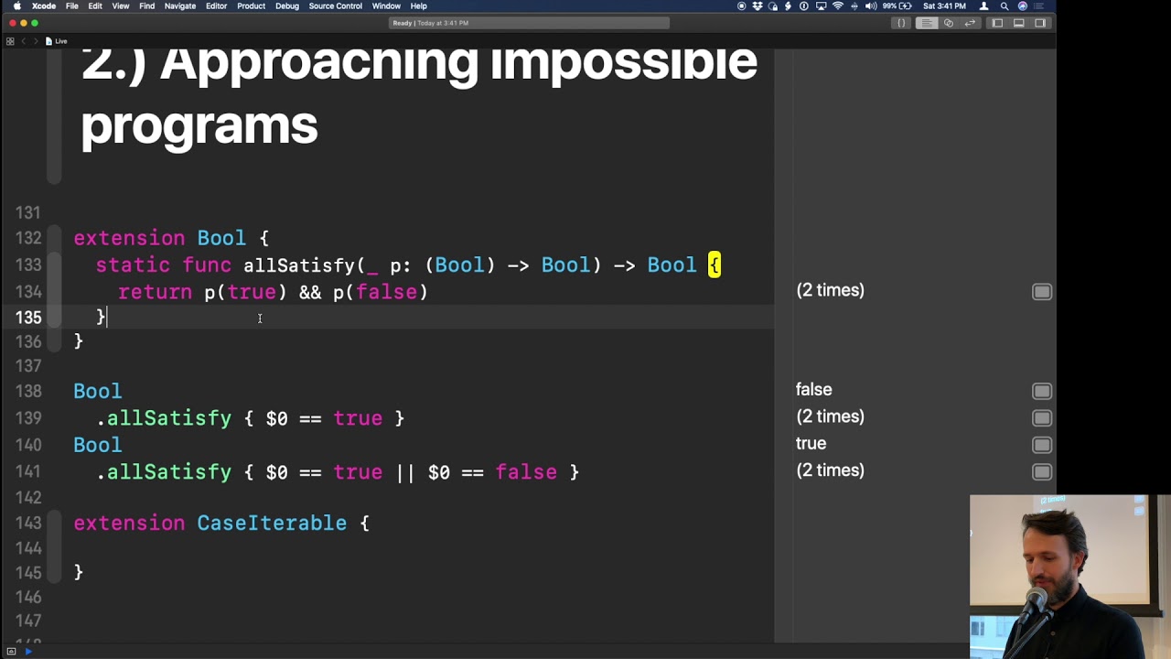1171x659 pixels.
Task: Show inline result for true on line 140
Action: (x=1042, y=445)
